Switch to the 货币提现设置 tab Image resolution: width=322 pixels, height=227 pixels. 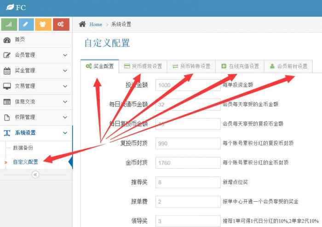point(143,66)
